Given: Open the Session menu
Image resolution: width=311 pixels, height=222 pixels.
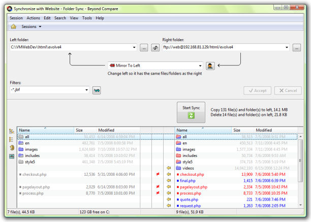Looking at the screenshot, I should 16,18.
